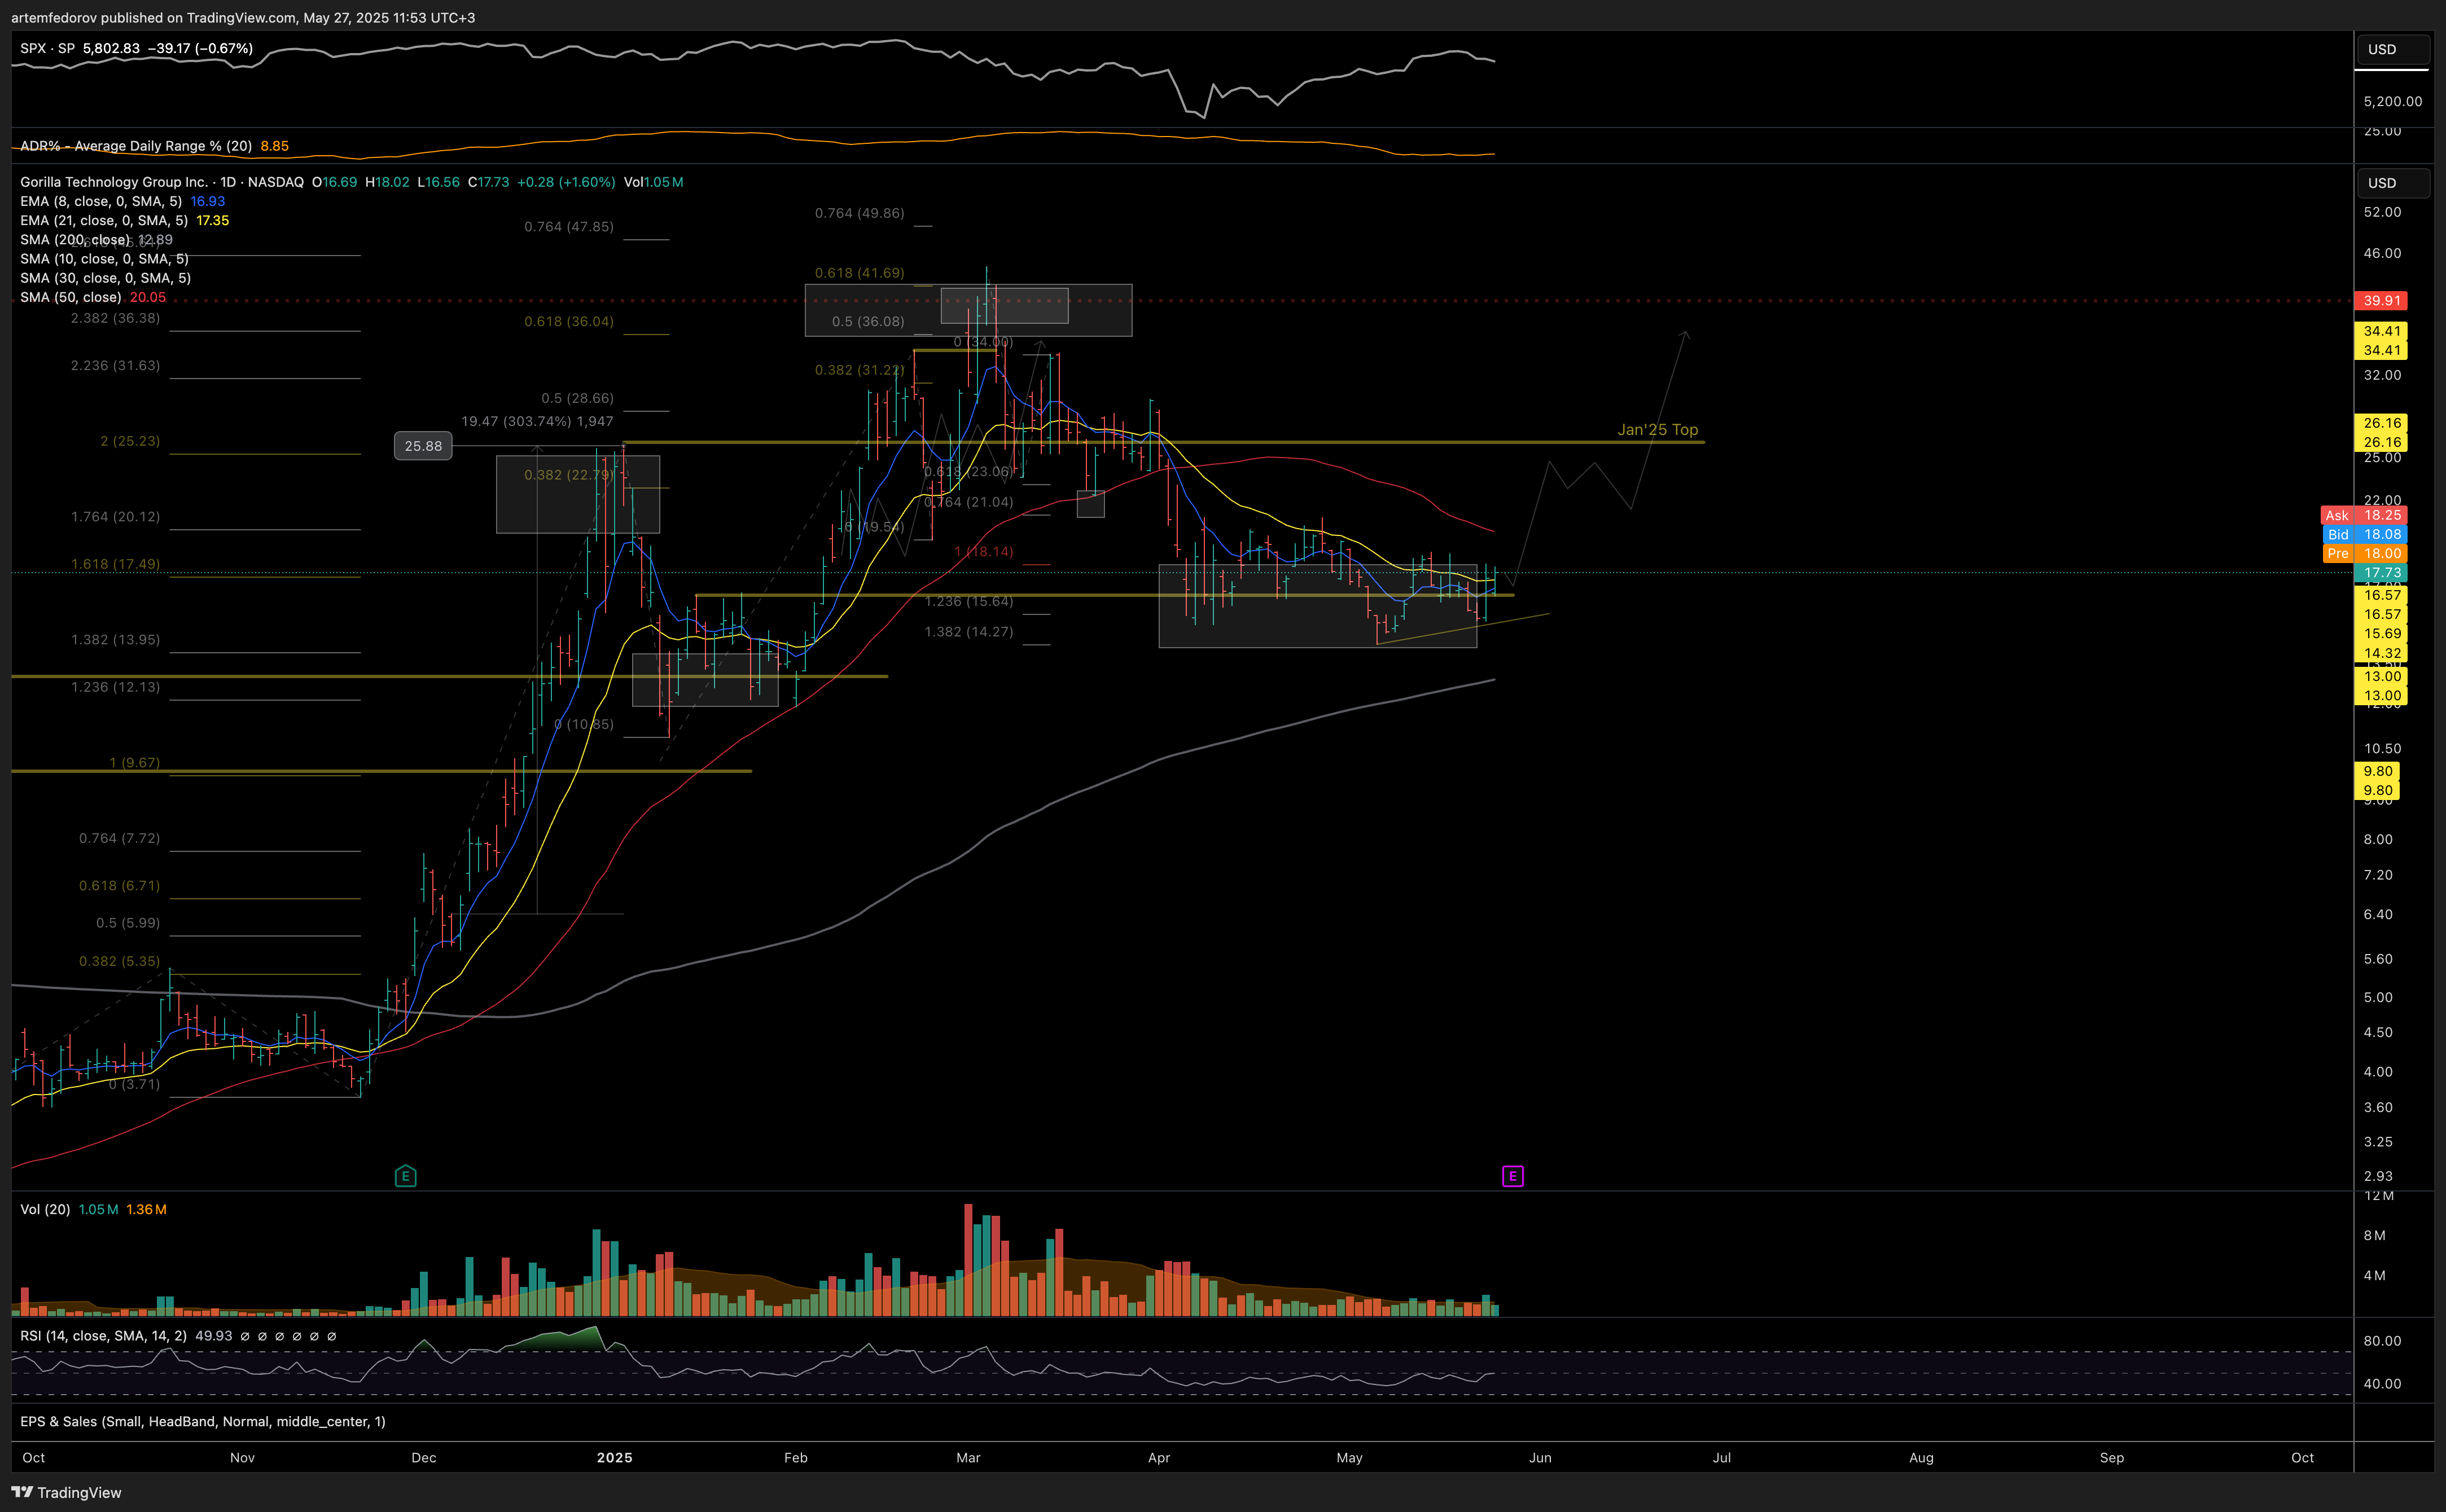Select the 0.618 (6.71) Fibonacci label
The image size is (2446, 1512).
pos(119,886)
